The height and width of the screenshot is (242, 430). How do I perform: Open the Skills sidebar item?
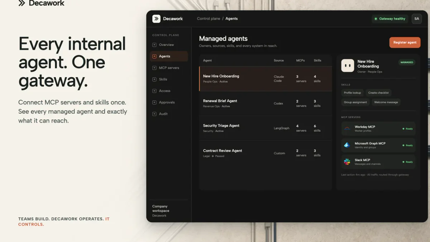169,79
